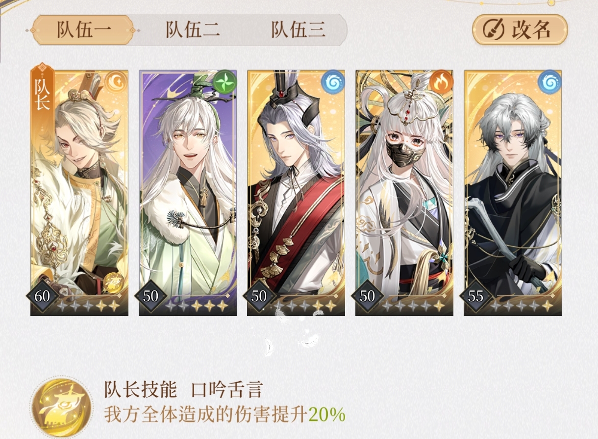Click the orange fire element icon
The height and width of the screenshot is (439, 598).
click(442, 82)
